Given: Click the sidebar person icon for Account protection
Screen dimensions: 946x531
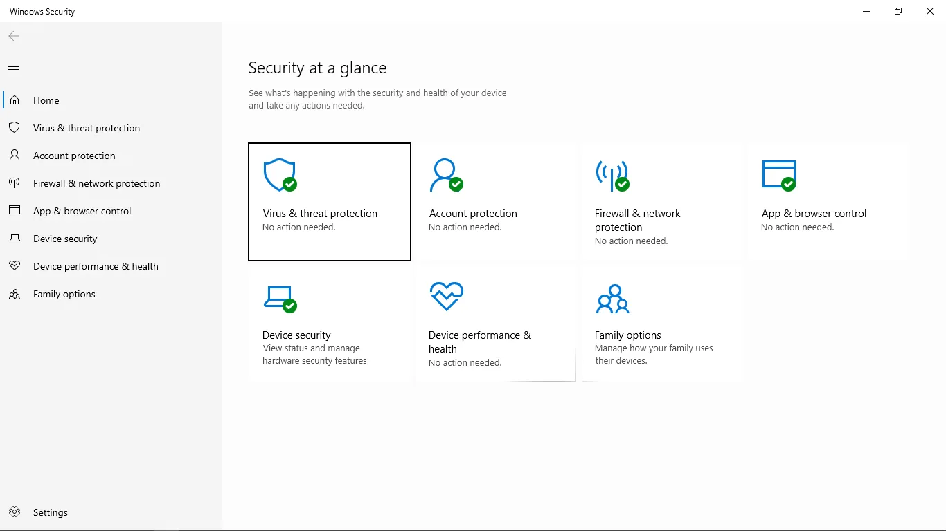Looking at the screenshot, I should tap(15, 156).
